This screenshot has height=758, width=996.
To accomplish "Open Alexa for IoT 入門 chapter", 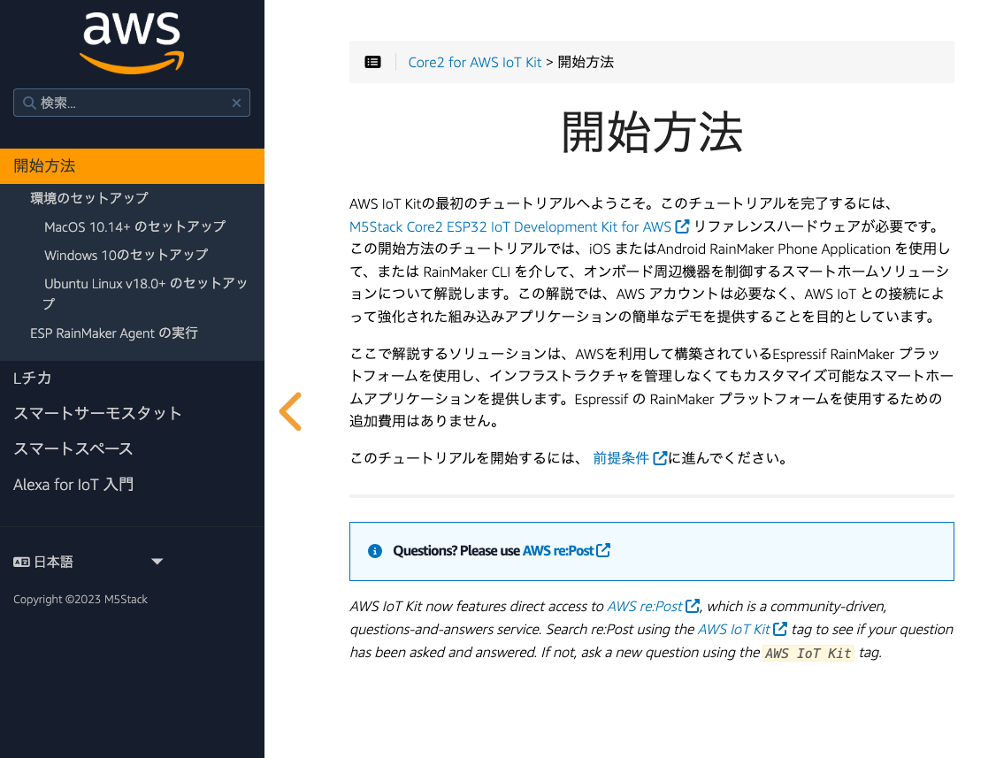I will (73, 485).
